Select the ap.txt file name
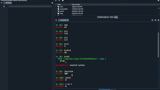Image resolution: width=160 pixels, height=90 pixels. 62,11
